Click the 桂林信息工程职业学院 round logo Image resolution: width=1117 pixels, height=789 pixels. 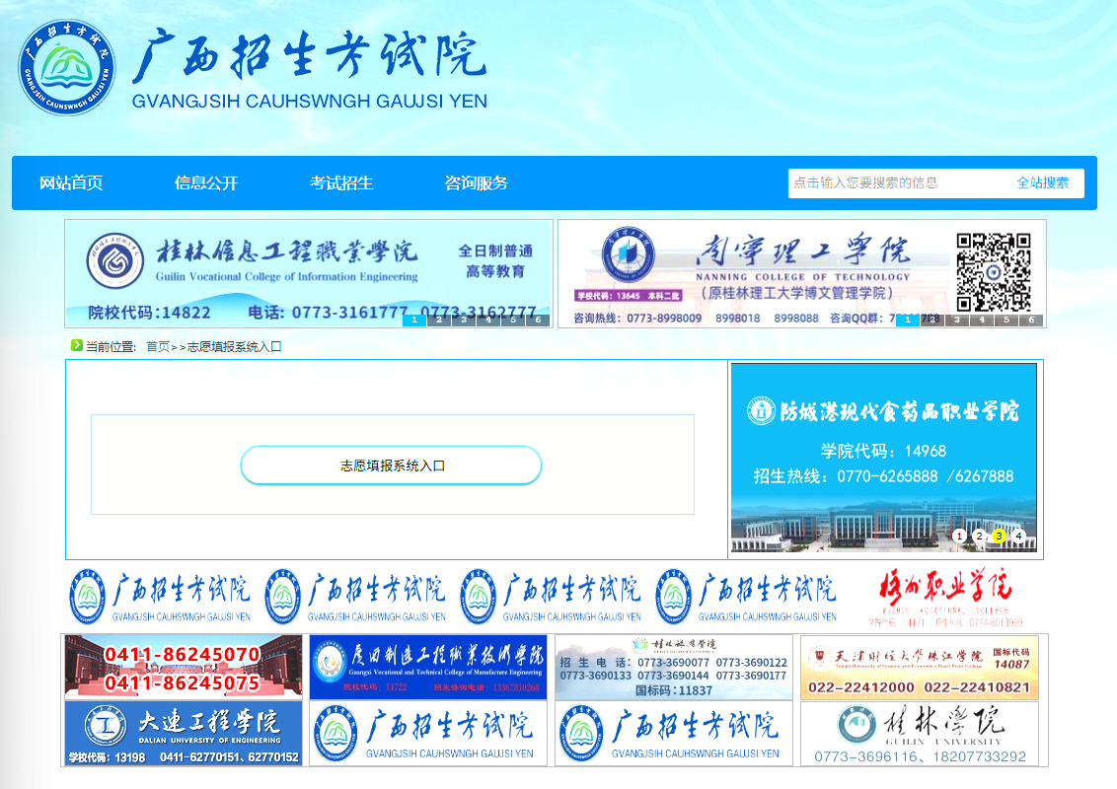(114, 260)
